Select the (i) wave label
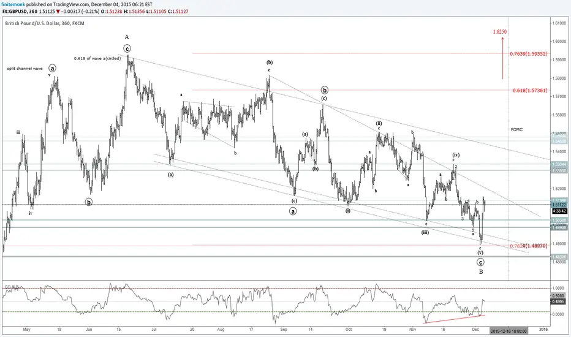Screen dimensions: 571x337 (348, 211)
